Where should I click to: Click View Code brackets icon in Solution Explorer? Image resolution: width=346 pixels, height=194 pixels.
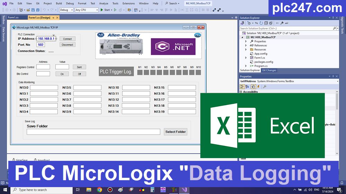277,23
